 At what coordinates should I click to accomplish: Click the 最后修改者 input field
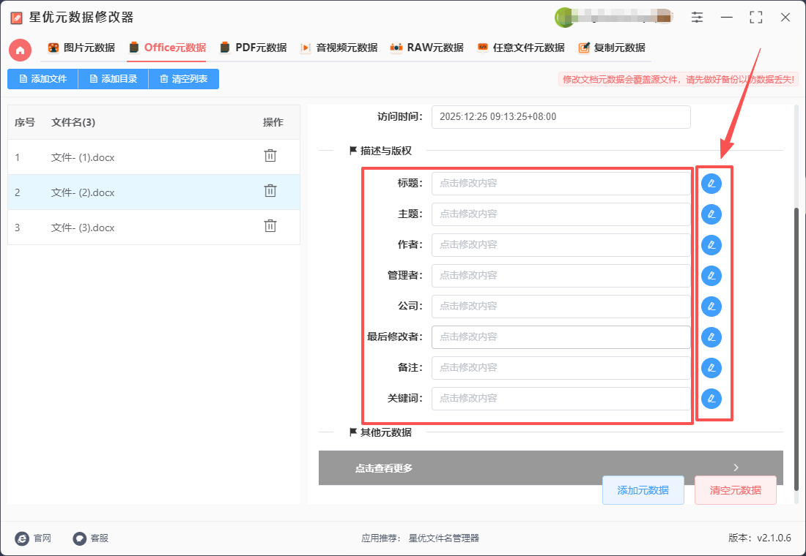coord(561,337)
